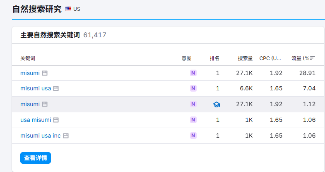Click the 关键词 column header
This screenshot has height=172, width=325.
coord(28,58)
